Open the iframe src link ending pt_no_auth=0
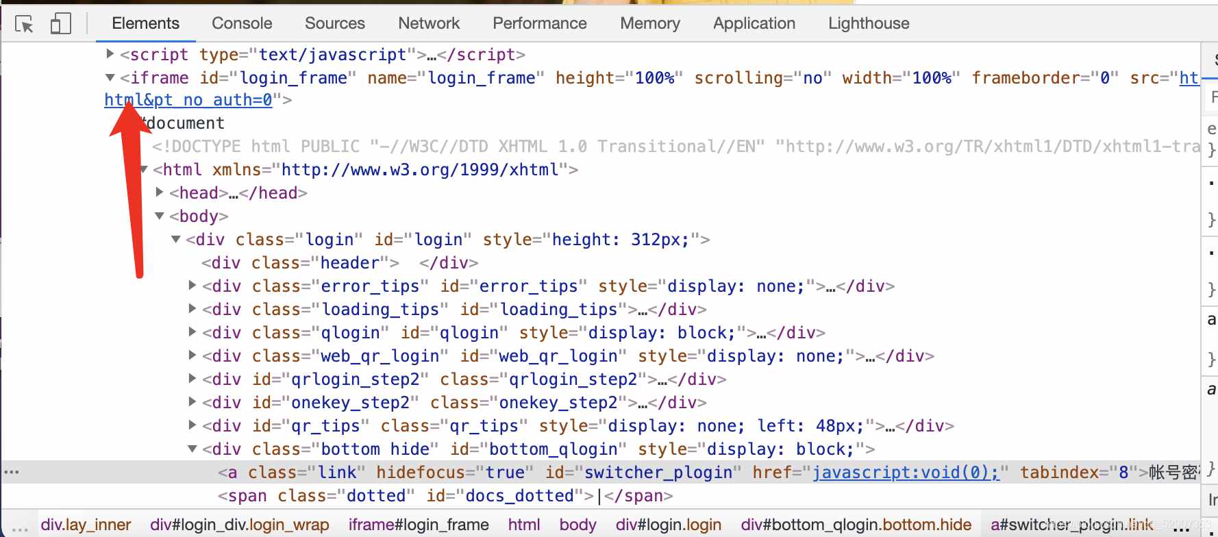The width and height of the screenshot is (1218, 537). (x=188, y=100)
